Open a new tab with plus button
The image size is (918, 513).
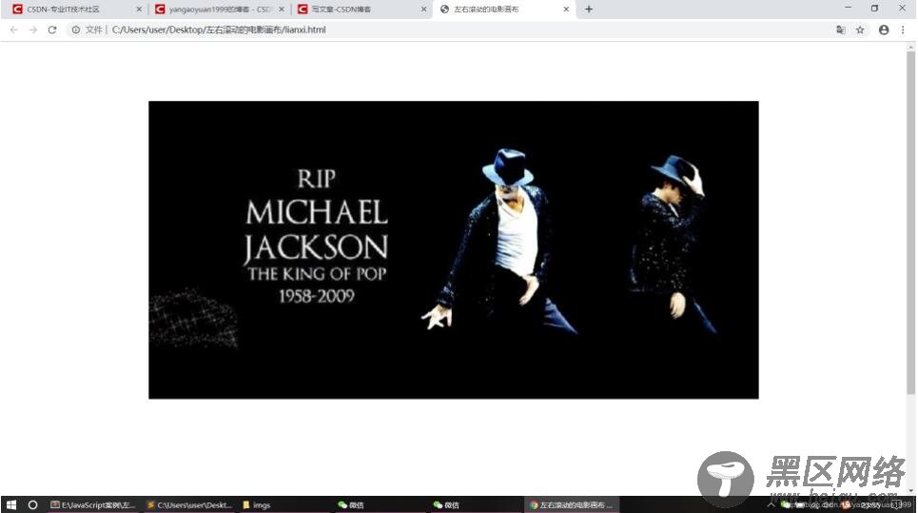point(589,10)
